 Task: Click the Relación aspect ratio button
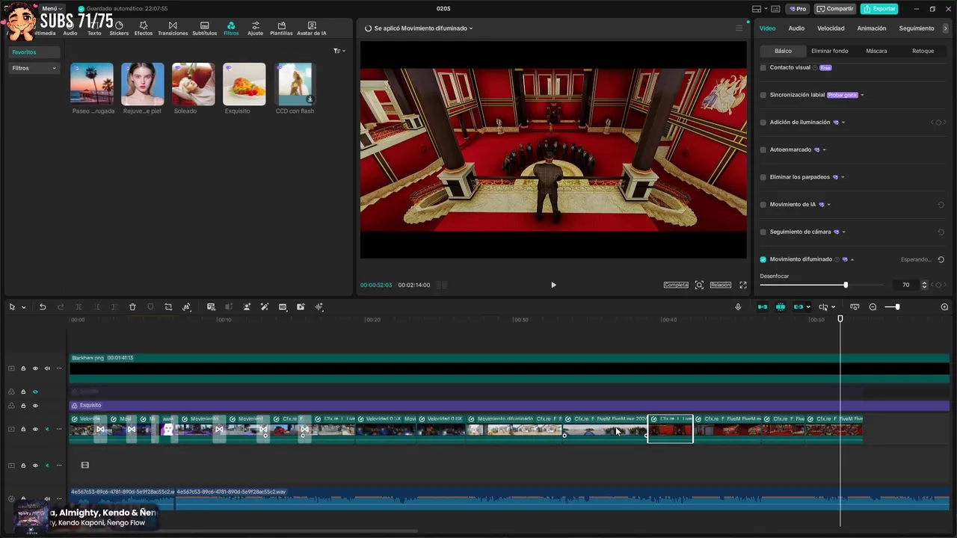coord(721,285)
